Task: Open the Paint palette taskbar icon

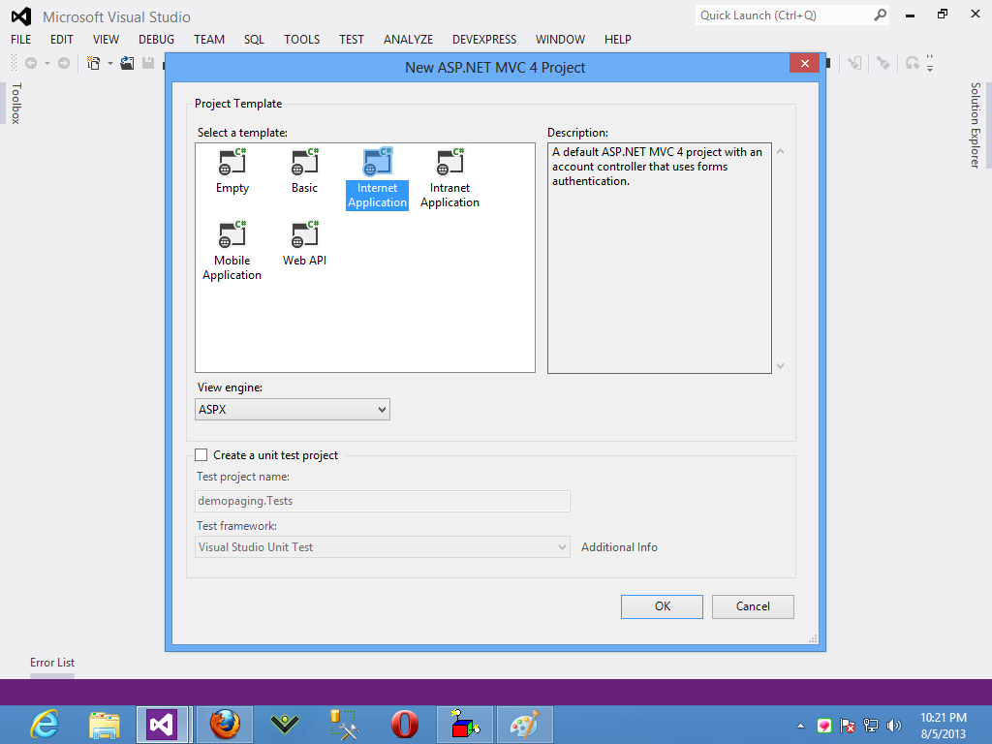Action: pyautogui.click(x=525, y=725)
